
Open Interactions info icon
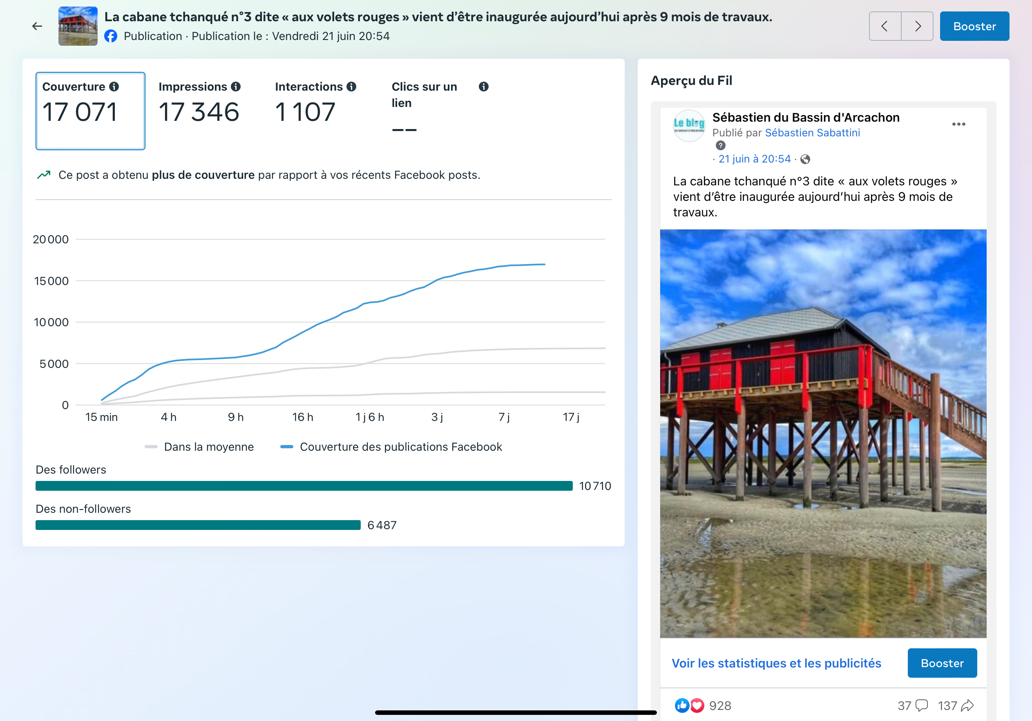coord(351,87)
